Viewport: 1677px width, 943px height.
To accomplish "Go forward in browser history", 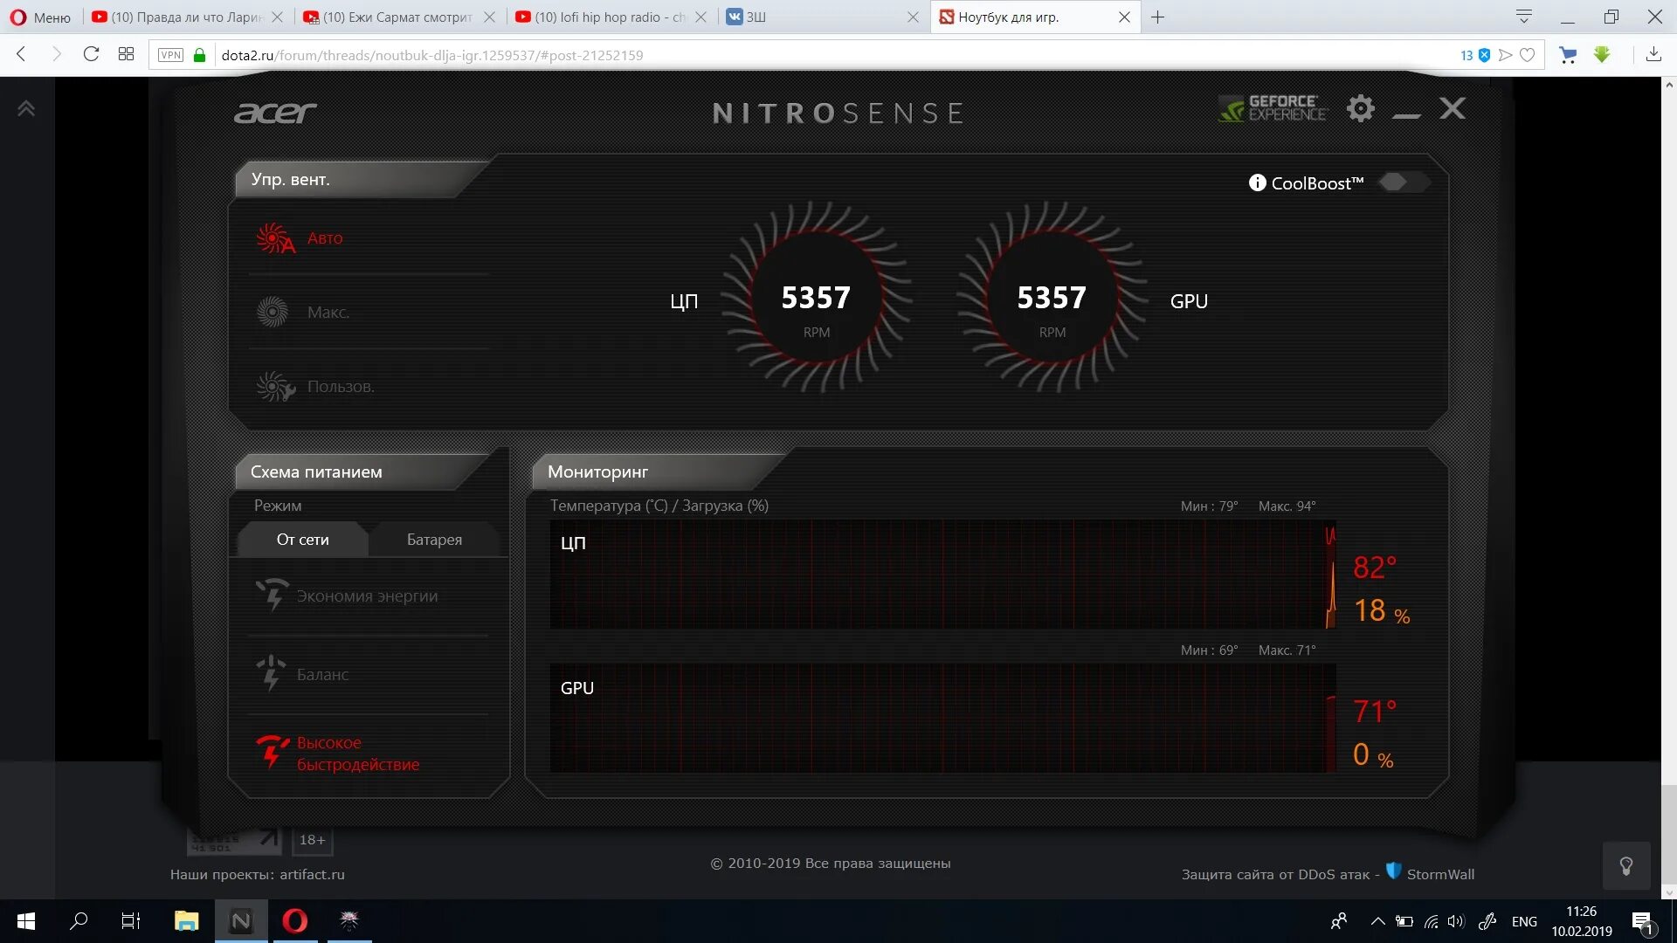I will click(x=57, y=54).
